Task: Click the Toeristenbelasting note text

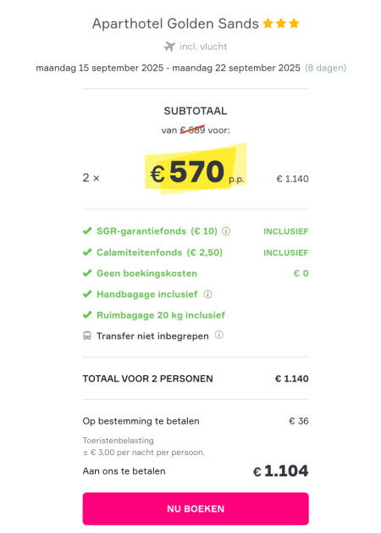Action: 118,441
